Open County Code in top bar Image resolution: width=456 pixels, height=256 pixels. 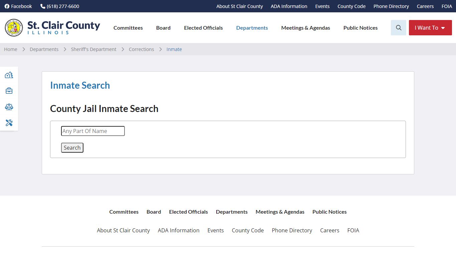(x=352, y=6)
